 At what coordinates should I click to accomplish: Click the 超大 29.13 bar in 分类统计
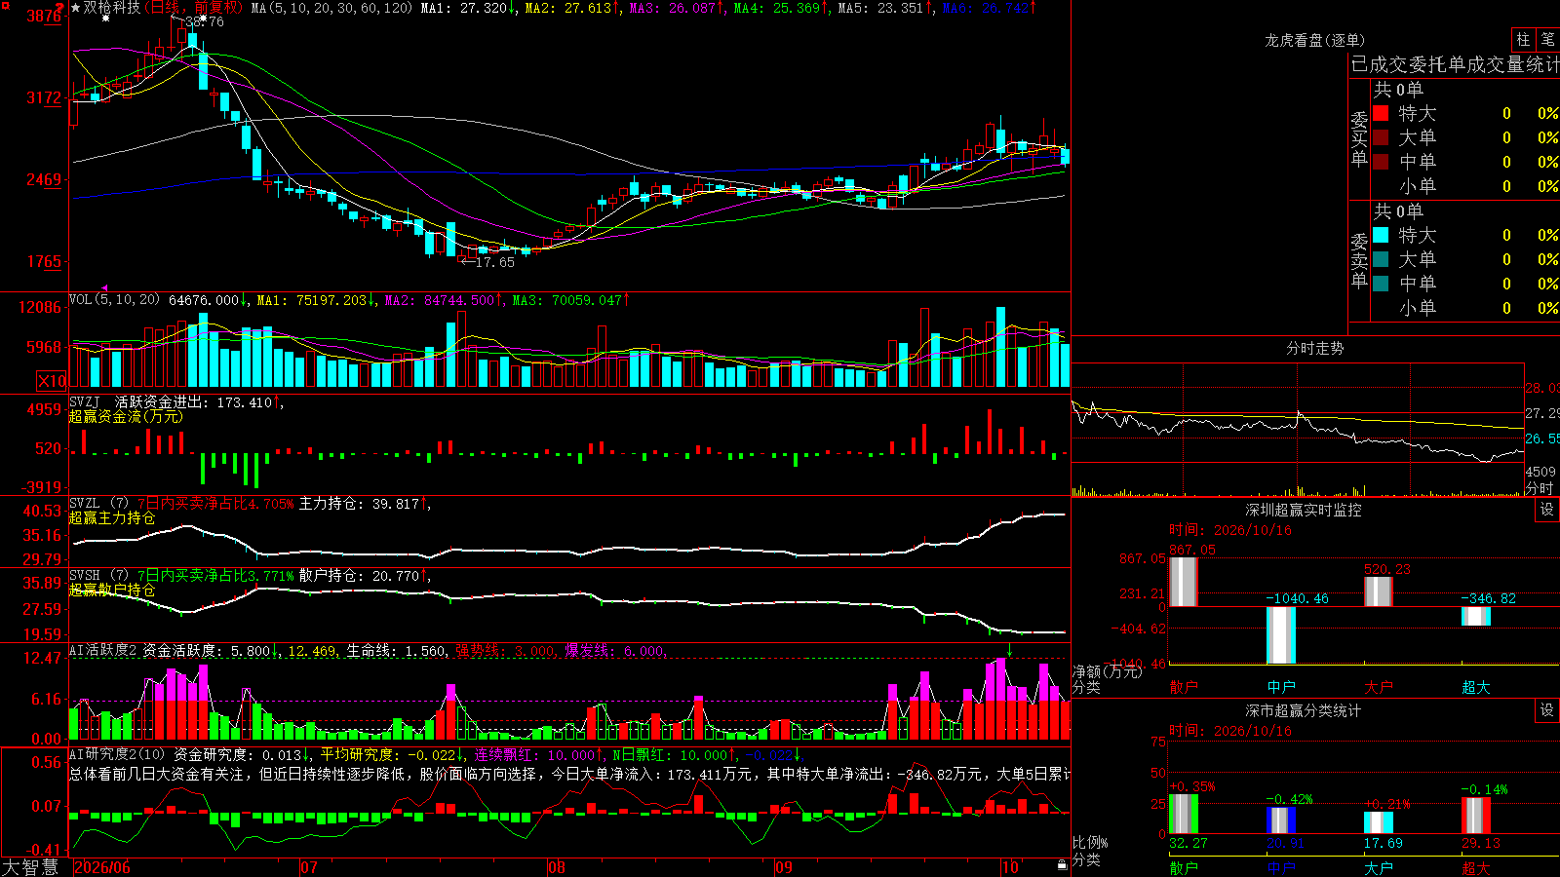1475,816
